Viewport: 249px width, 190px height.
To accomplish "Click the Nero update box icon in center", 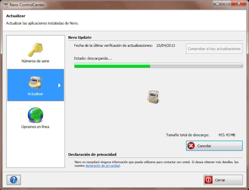I will 153,97.
